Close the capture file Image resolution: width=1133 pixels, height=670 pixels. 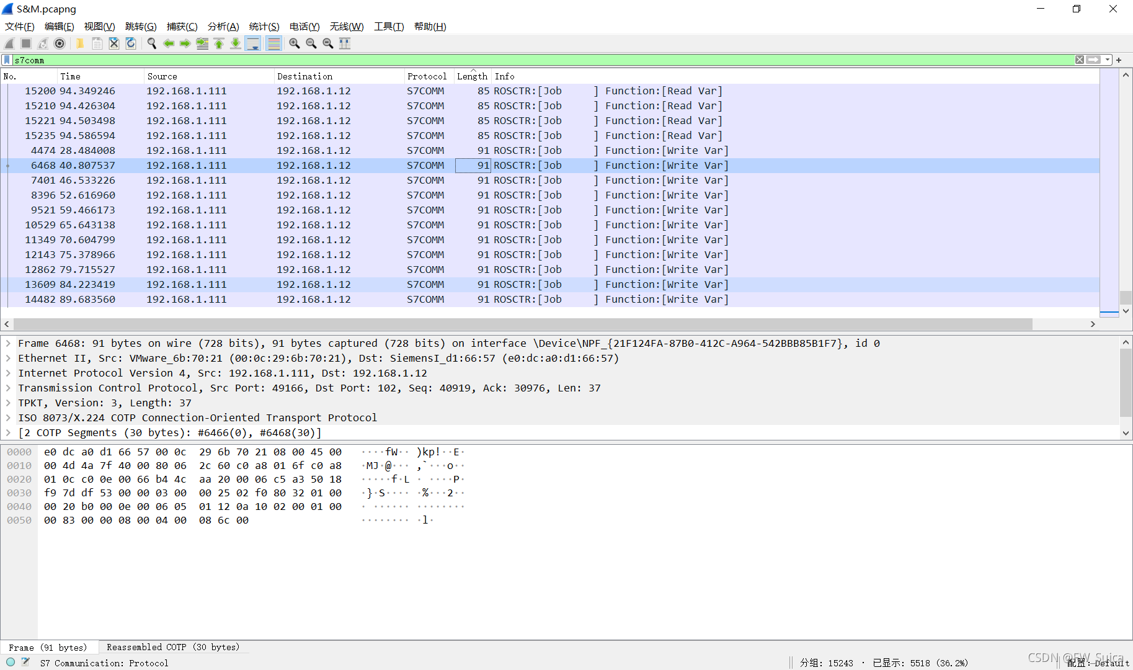pos(114,43)
